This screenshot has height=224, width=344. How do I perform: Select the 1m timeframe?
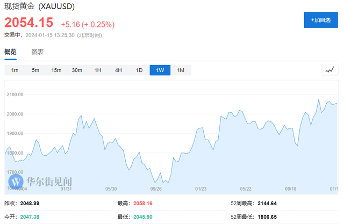[x=15, y=70]
